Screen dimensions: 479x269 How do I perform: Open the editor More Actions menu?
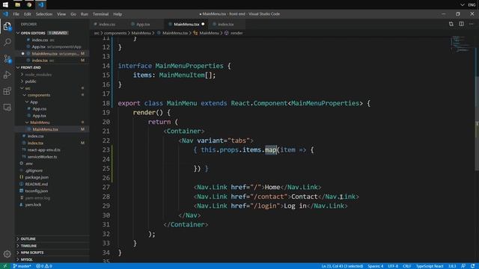pos(472,24)
